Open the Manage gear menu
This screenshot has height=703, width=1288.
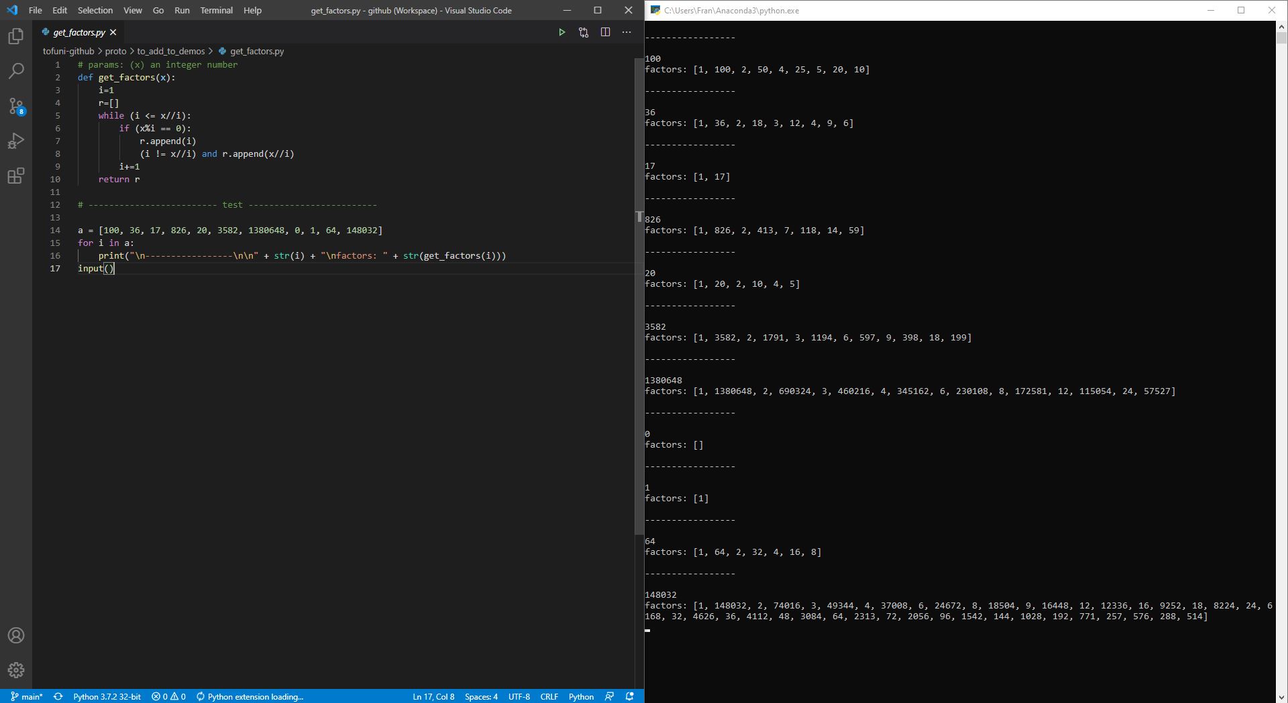(x=16, y=670)
